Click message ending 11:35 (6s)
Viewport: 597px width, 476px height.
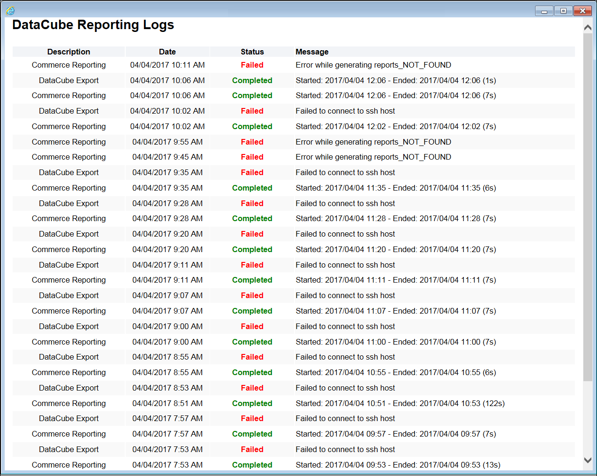click(396, 188)
